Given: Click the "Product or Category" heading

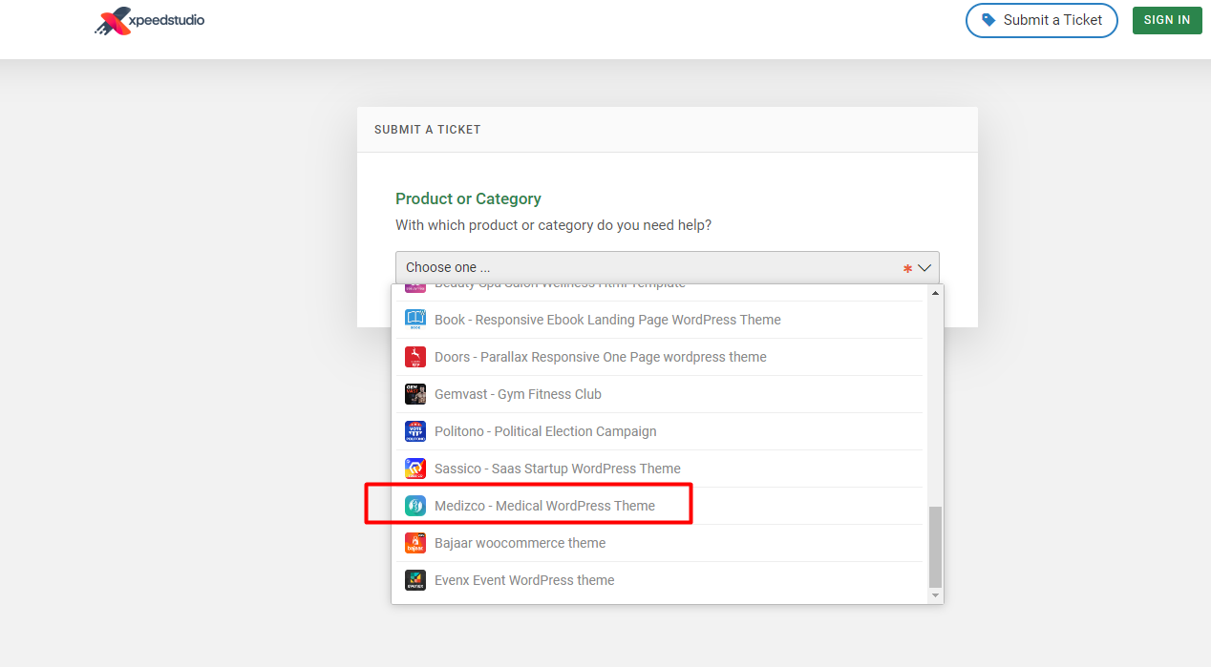Looking at the screenshot, I should click(468, 198).
